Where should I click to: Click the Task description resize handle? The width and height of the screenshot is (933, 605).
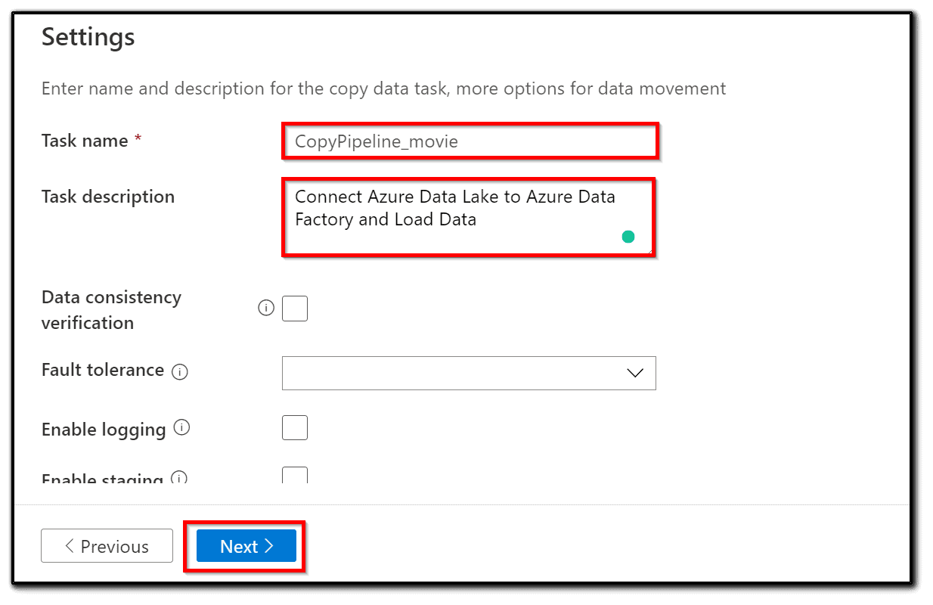pos(648,250)
